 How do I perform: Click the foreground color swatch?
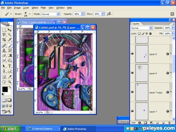tap(5, 89)
